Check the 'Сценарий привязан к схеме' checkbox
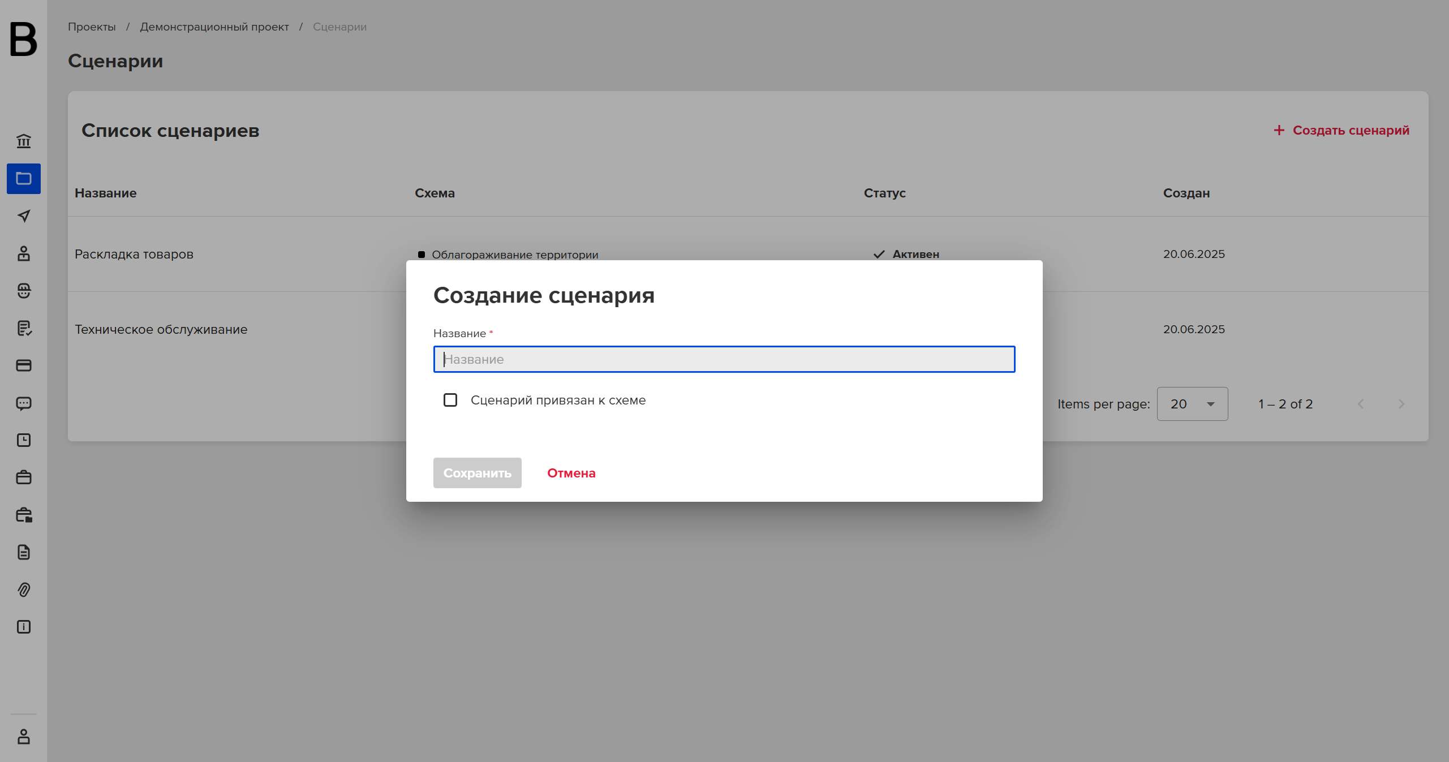The height and width of the screenshot is (762, 1449). tap(450, 400)
